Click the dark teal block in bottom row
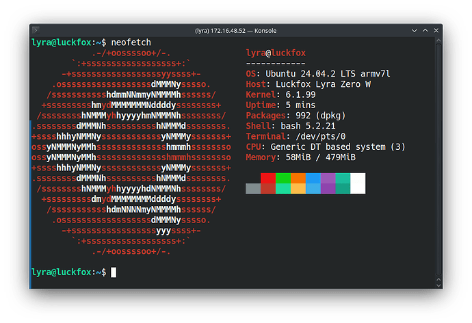The height and width of the screenshot is (323, 472). coord(343,189)
